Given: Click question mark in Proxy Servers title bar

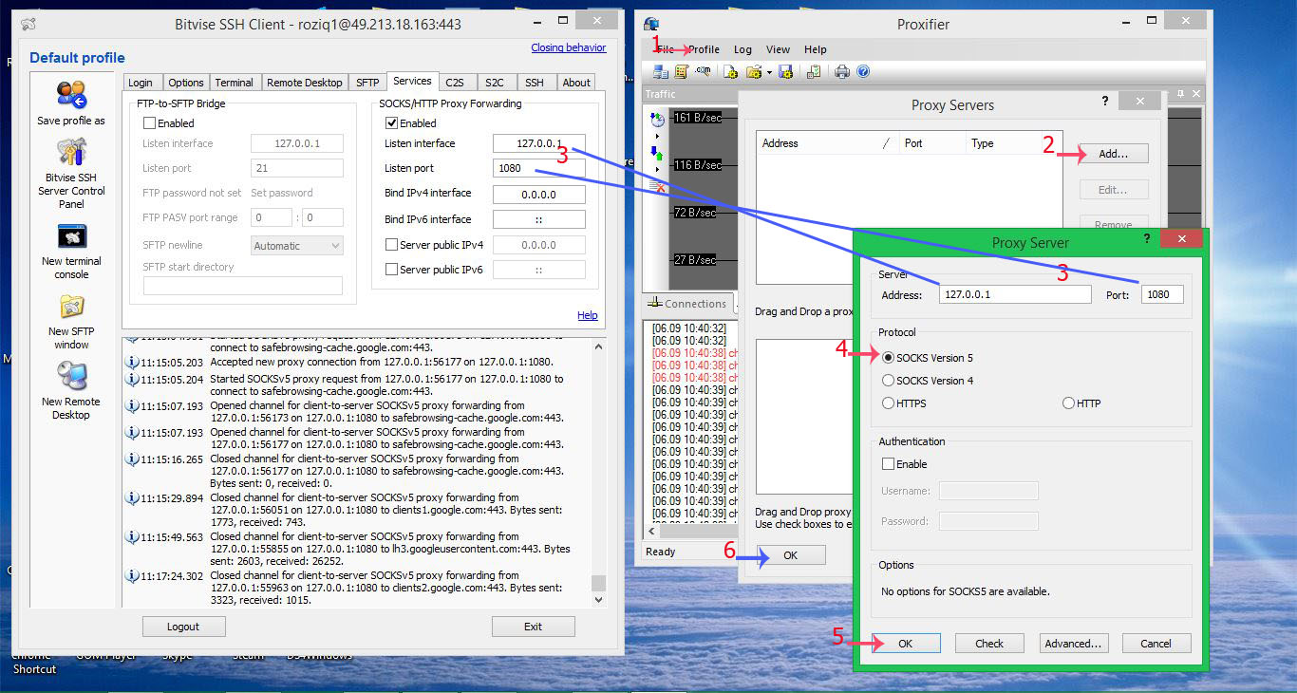Looking at the screenshot, I should (1105, 100).
